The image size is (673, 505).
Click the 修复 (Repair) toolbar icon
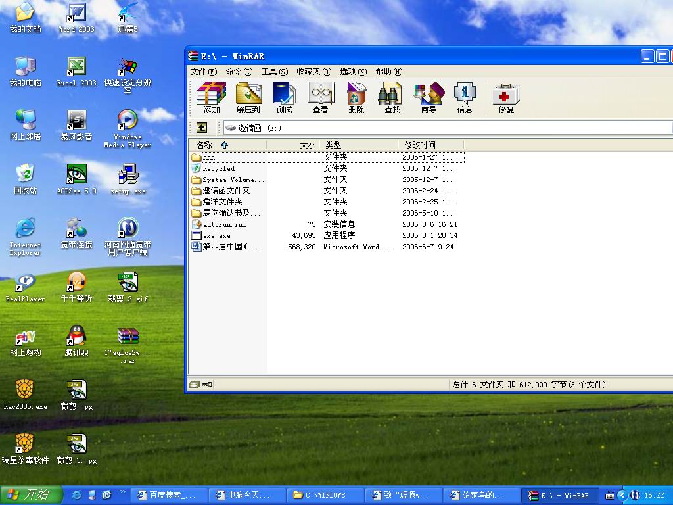[506, 97]
